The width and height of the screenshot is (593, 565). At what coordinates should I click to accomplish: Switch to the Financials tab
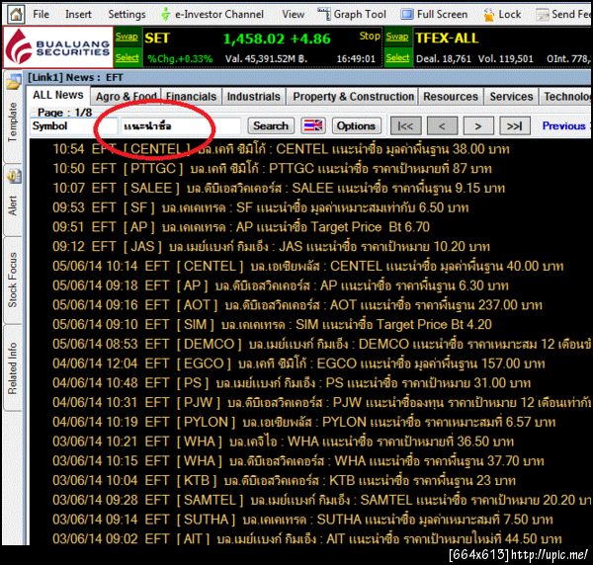click(x=191, y=97)
